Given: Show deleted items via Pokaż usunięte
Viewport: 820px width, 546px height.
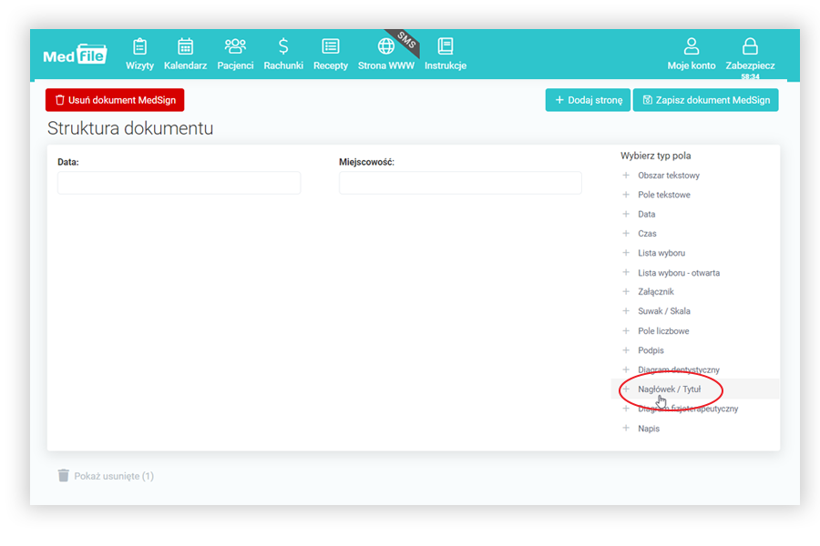Looking at the screenshot, I should pyautogui.click(x=106, y=476).
